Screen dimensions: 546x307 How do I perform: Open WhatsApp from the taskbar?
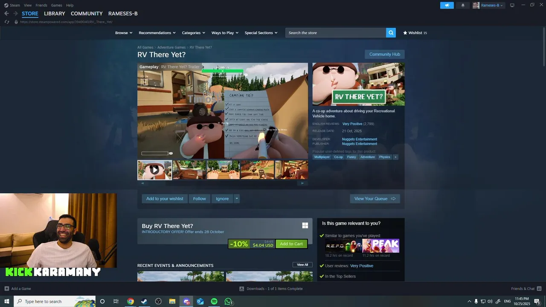(x=228, y=301)
